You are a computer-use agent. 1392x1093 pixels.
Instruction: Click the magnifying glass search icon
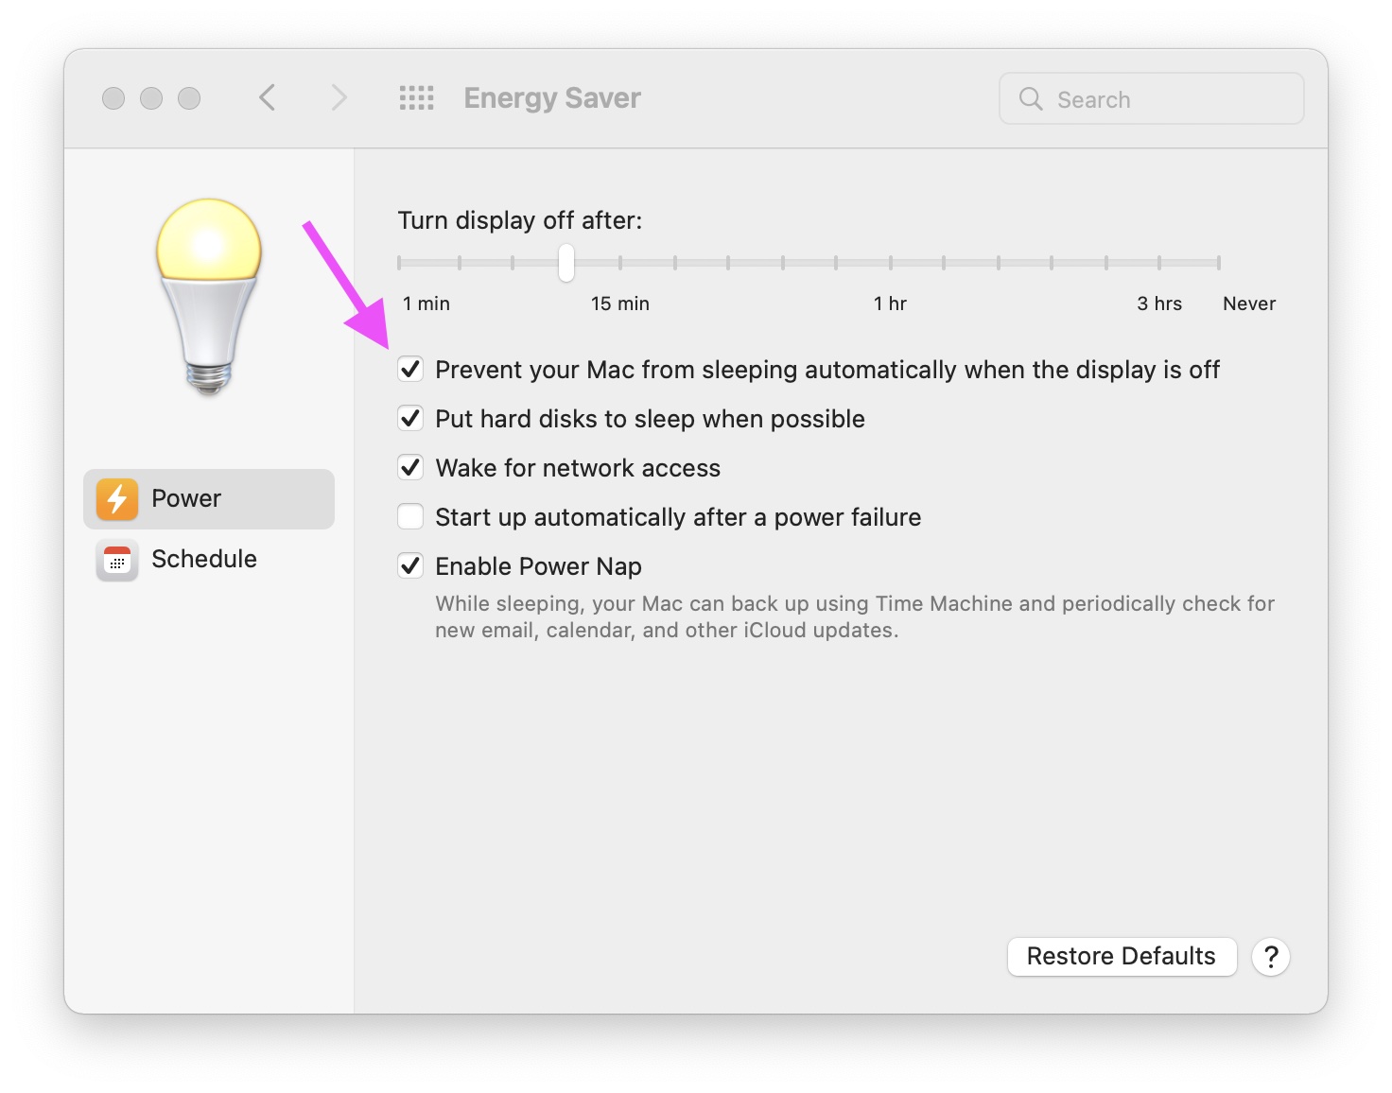[x=1031, y=99]
